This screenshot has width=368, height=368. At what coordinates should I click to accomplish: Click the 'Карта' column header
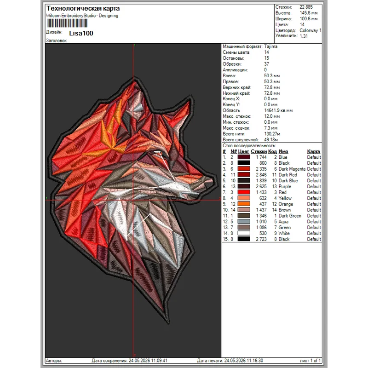pyautogui.click(x=313, y=151)
